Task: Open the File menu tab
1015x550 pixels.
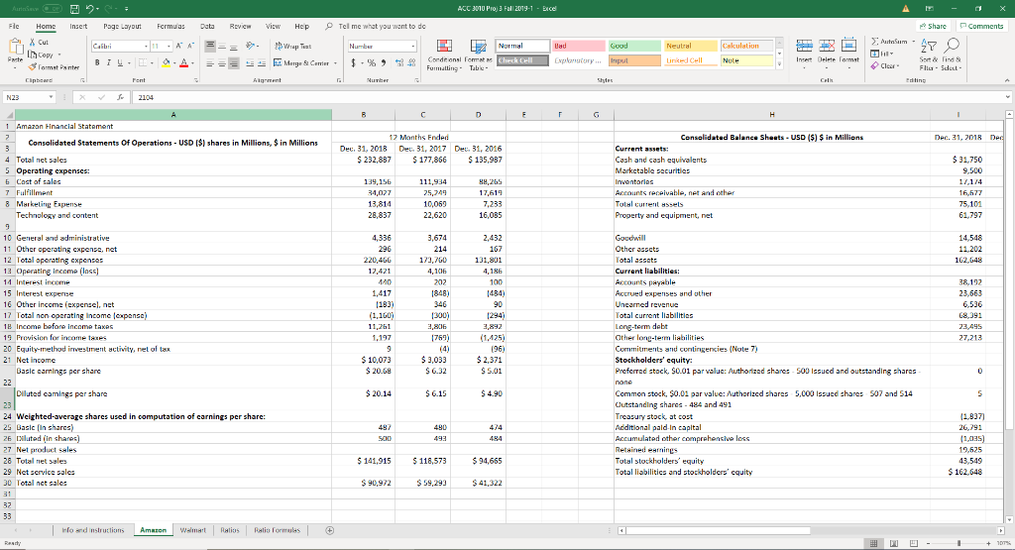Action: pyautogui.click(x=14, y=27)
